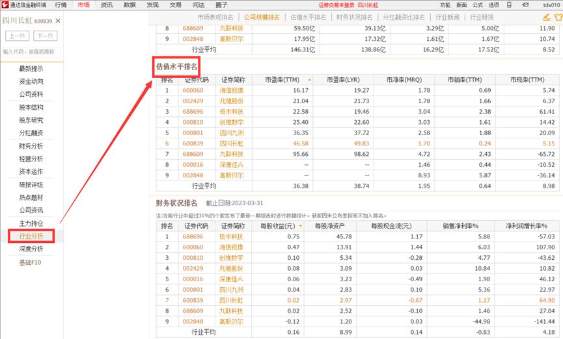Open the 行情 menu
Image resolution: width=563 pixels, height=339 pixels.
pos(61,5)
